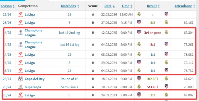Click Atlético crest in the 5:2 result row
199x101 pixels.
(x=139, y=22)
